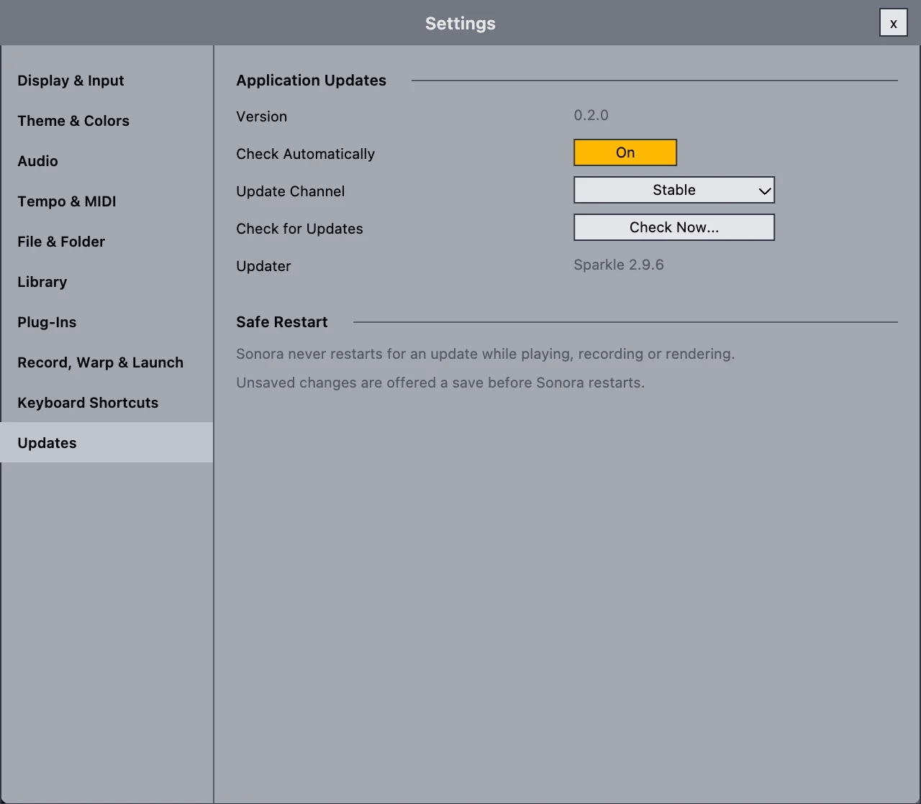Click the 'Sonora never restarts' note
The image size is (921, 804).
click(486, 354)
